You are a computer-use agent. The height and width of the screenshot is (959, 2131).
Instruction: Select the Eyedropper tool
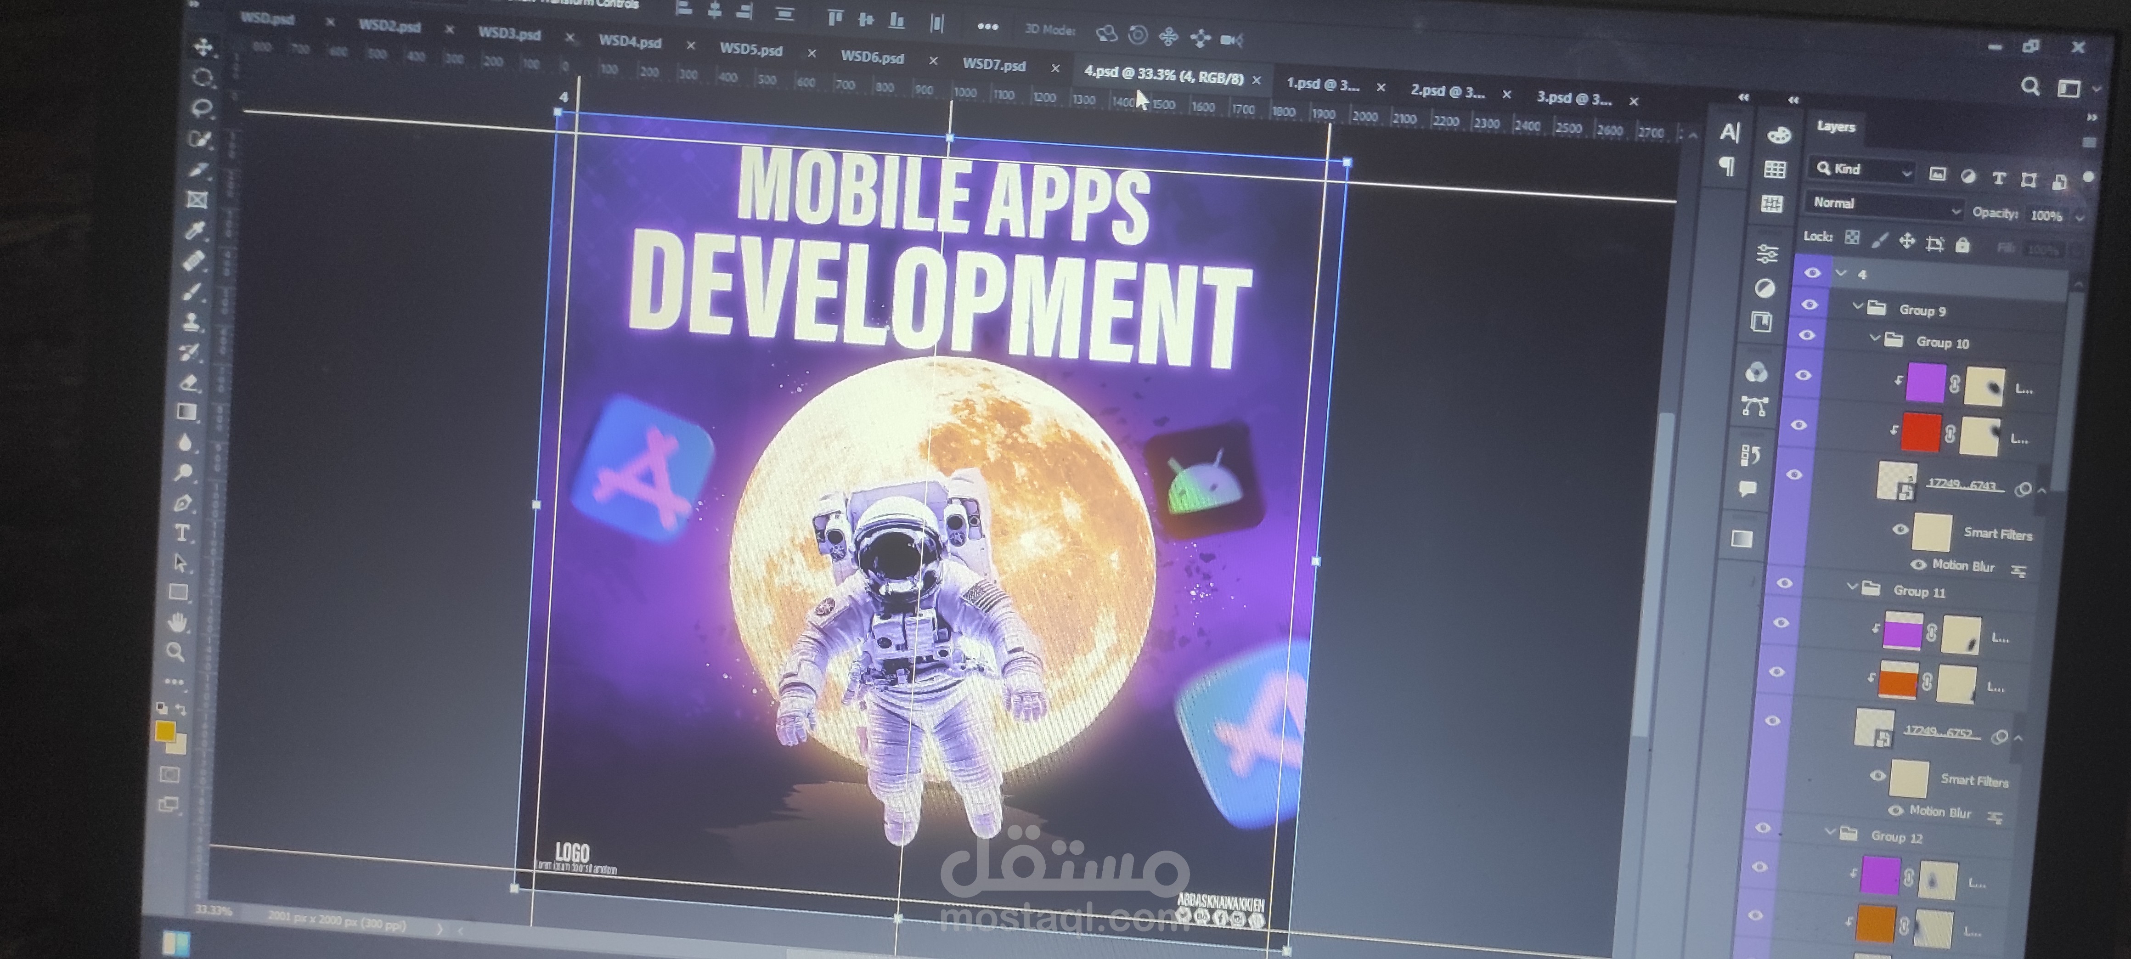point(195,230)
